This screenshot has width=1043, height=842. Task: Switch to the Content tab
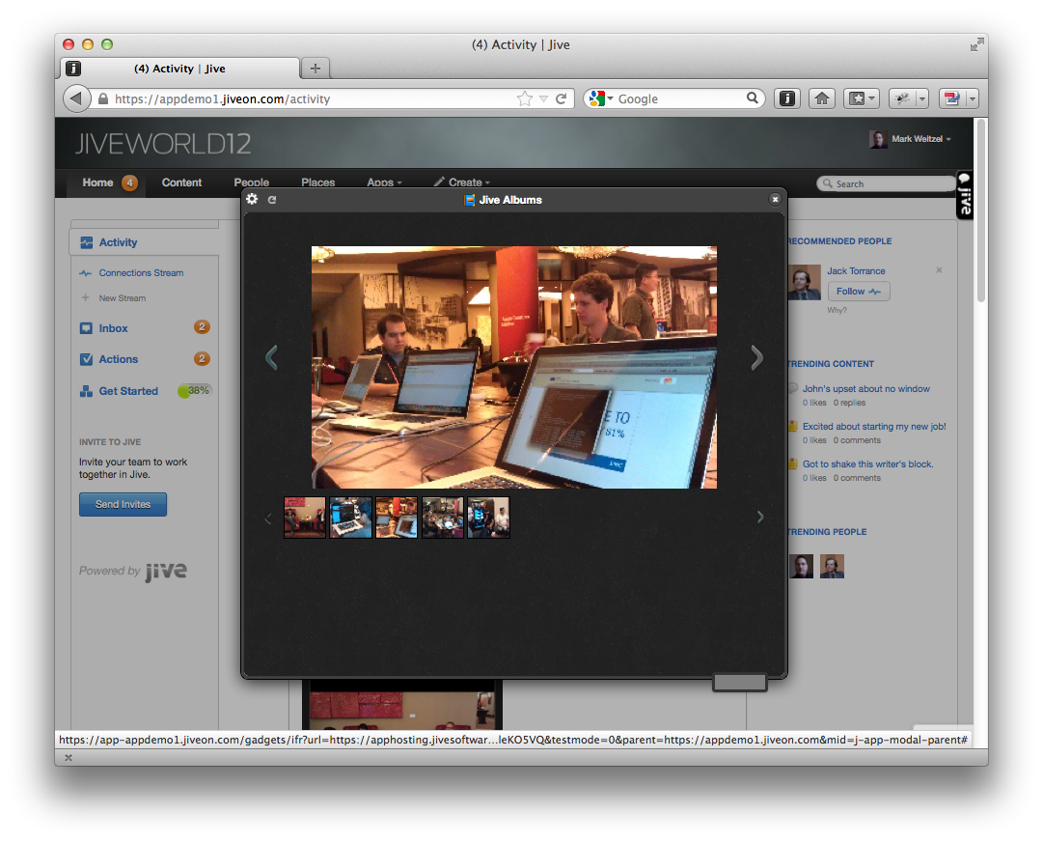181,182
